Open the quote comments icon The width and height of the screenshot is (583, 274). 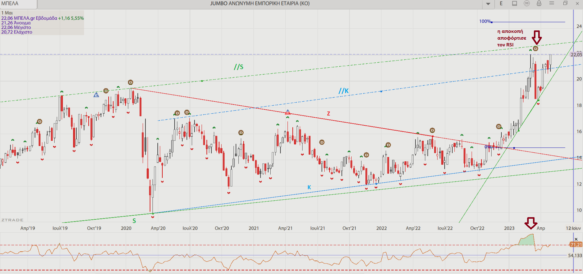click(x=527, y=3)
